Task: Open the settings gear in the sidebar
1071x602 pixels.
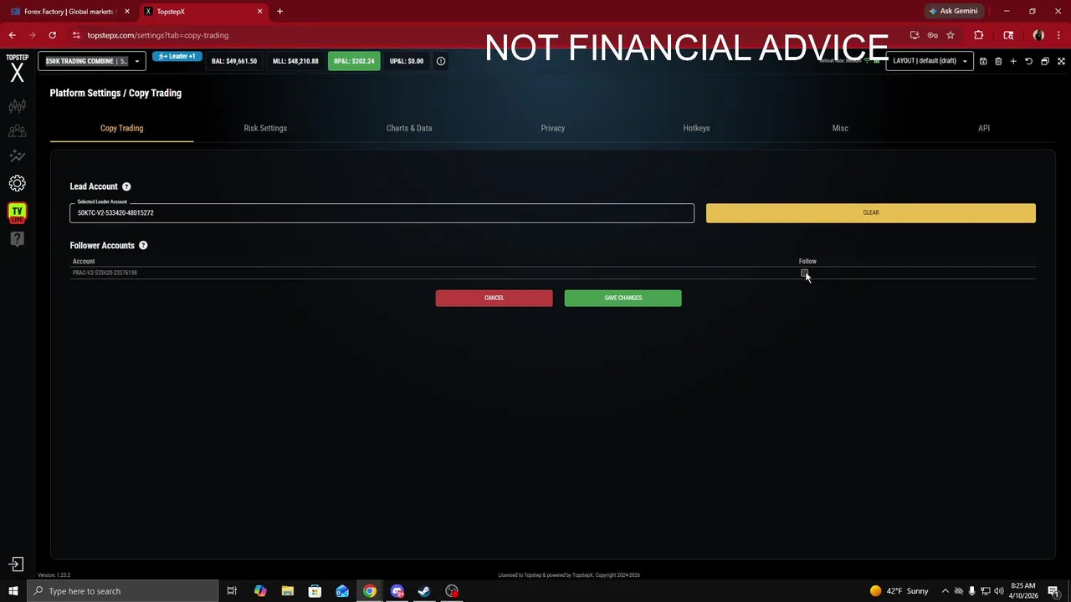Action: 17,183
